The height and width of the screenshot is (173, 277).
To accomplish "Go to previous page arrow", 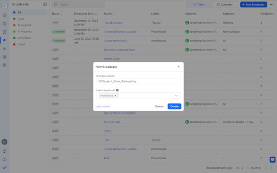I will click(266, 168).
